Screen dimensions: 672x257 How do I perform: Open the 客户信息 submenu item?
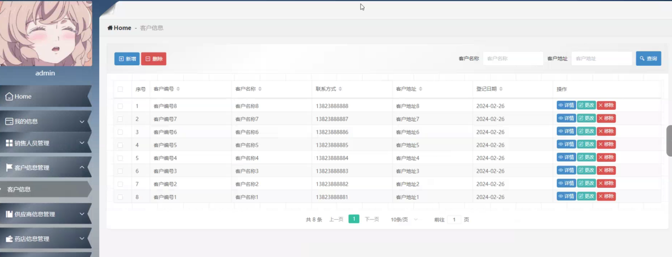tap(46, 189)
